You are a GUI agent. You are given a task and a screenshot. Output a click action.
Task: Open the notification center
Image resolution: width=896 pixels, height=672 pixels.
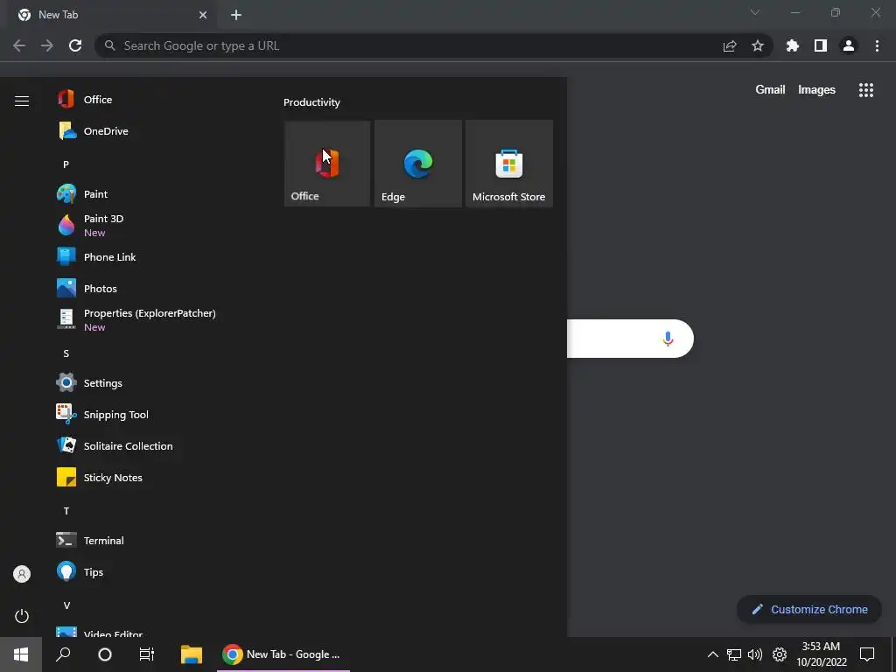pos(867,654)
